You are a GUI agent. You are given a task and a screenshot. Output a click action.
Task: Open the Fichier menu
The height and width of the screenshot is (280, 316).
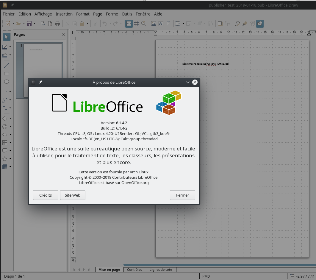click(9, 14)
